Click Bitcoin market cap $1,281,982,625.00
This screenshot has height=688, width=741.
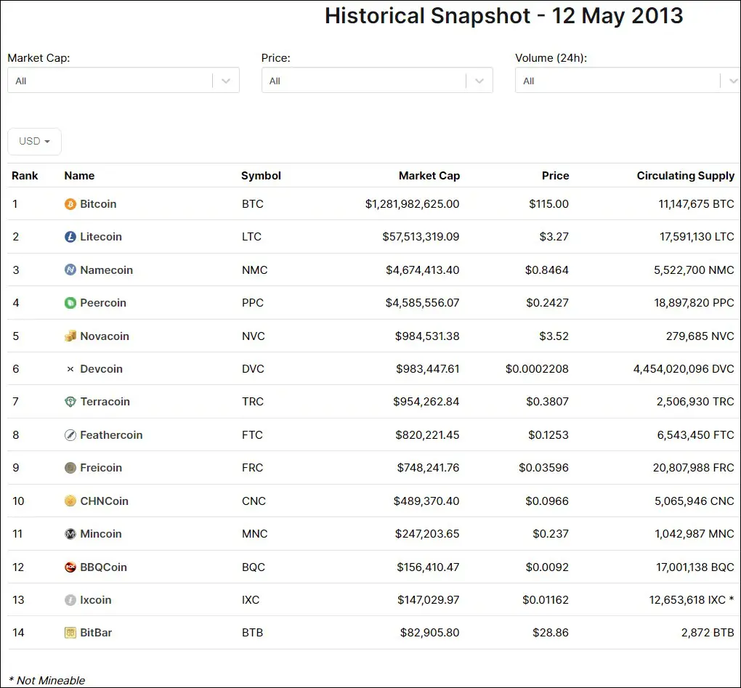coord(412,204)
